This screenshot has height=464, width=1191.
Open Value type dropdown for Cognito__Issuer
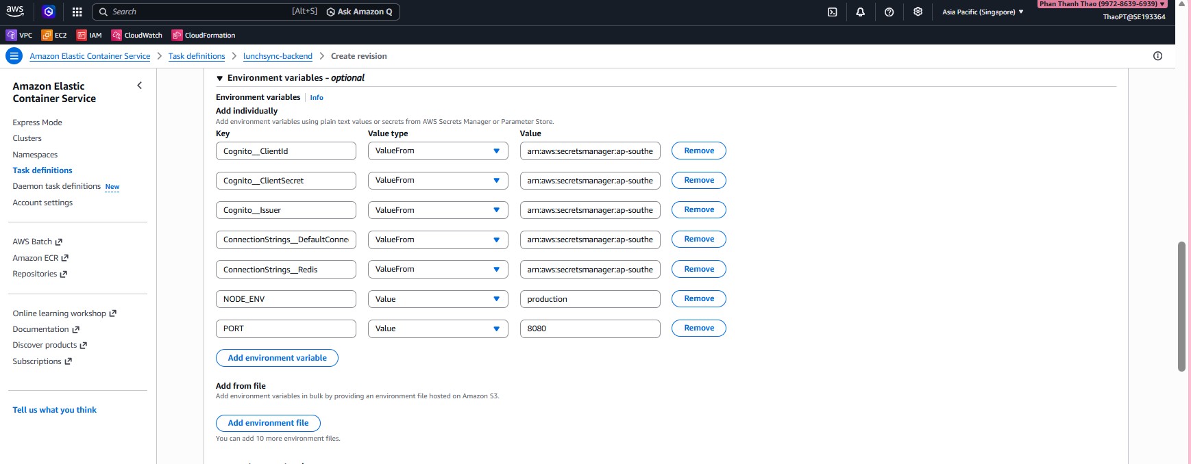tap(438, 210)
